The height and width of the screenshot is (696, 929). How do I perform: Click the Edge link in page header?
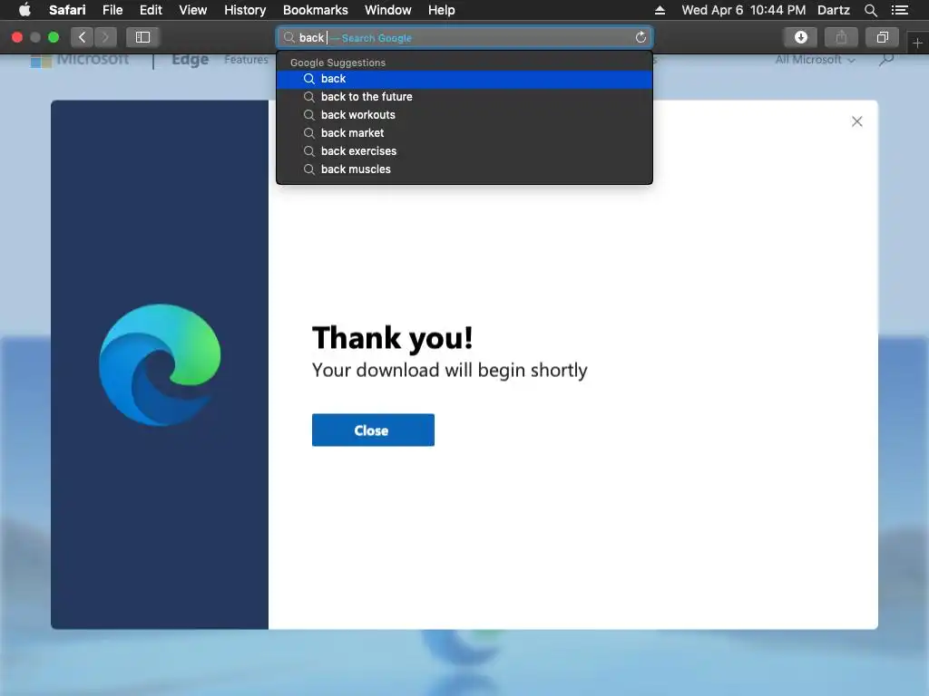pyautogui.click(x=190, y=60)
